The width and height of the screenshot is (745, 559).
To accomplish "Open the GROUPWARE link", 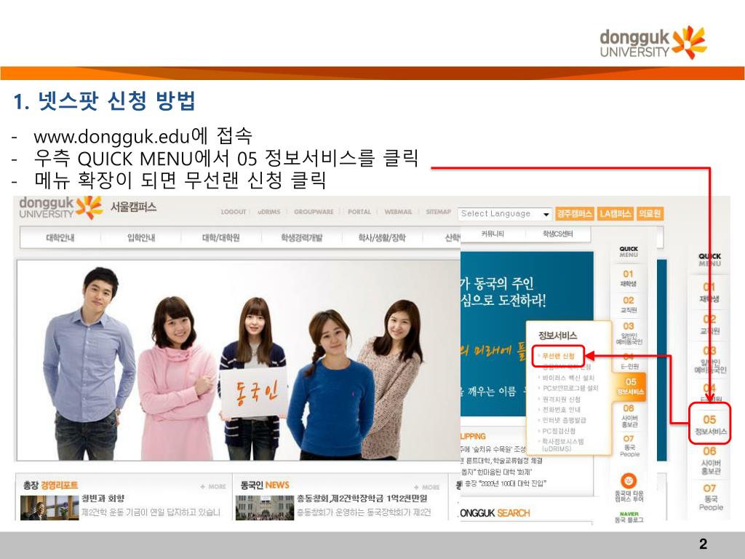I will 314,212.
